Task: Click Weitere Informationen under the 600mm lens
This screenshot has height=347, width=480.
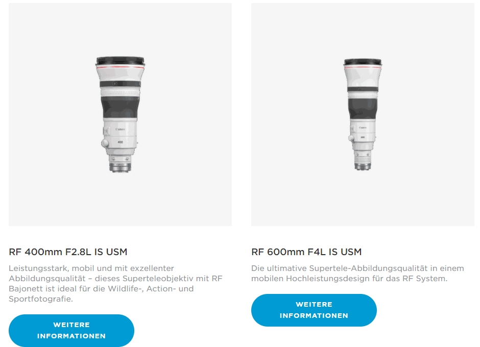Action: (314, 310)
